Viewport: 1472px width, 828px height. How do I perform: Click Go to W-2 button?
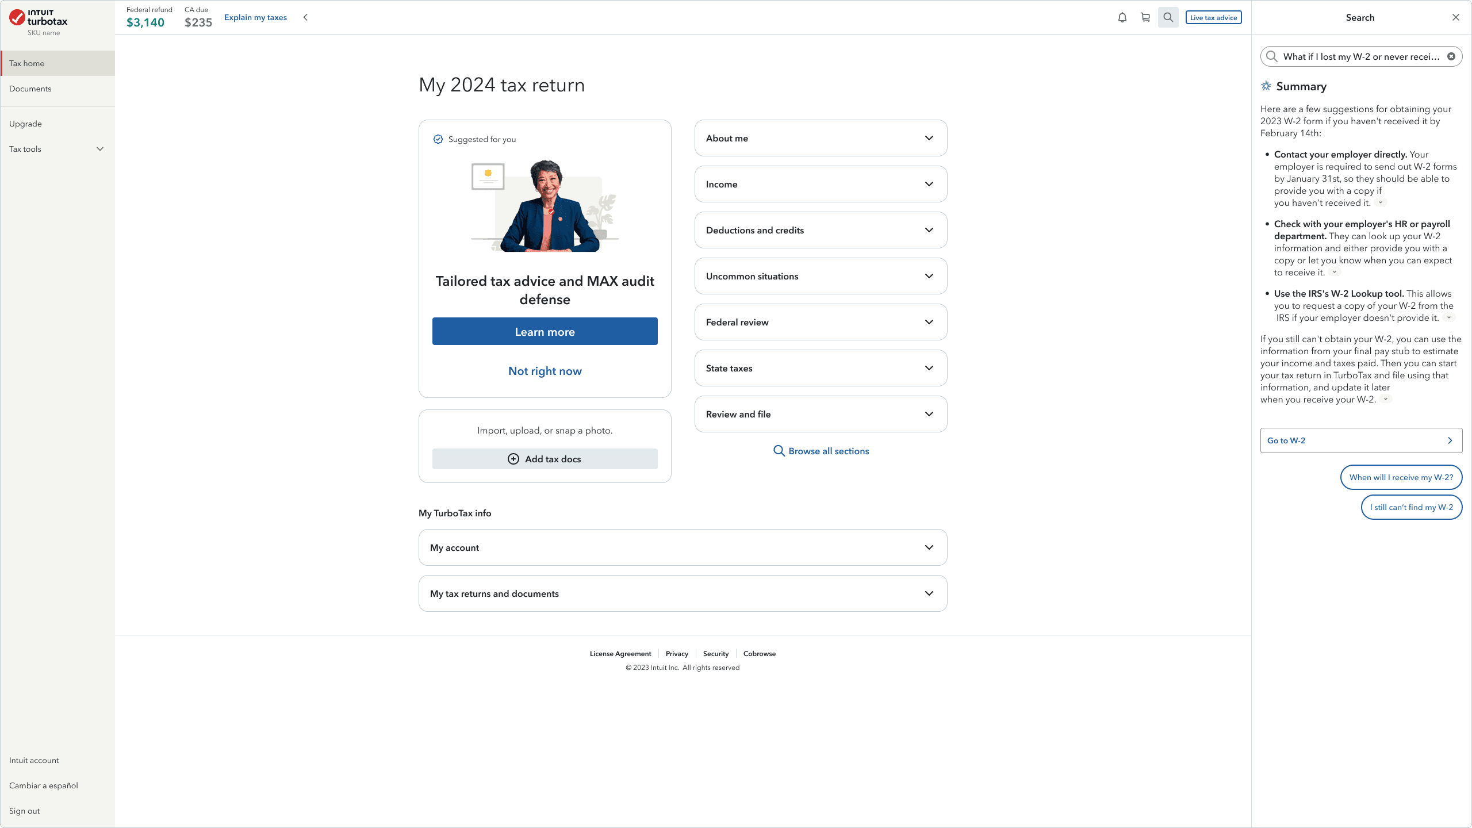pos(1361,440)
